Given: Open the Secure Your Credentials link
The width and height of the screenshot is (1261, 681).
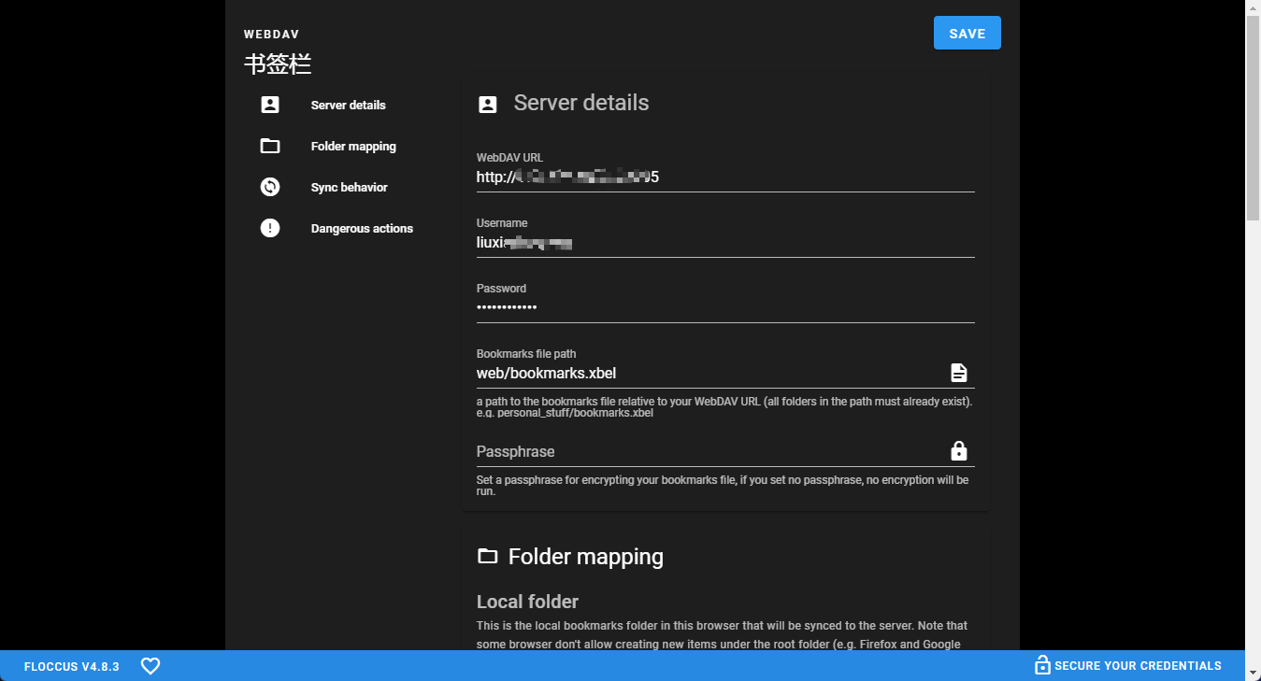Looking at the screenshot, I should pyautogui.click(x=1137, y=666).
